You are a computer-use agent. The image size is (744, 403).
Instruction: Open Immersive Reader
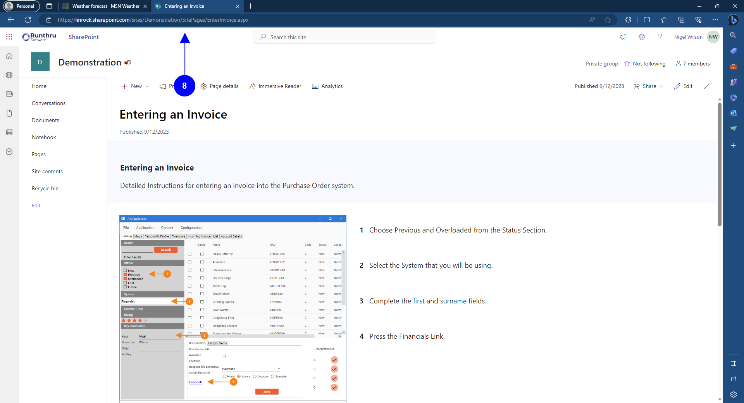tap(275, 86)
